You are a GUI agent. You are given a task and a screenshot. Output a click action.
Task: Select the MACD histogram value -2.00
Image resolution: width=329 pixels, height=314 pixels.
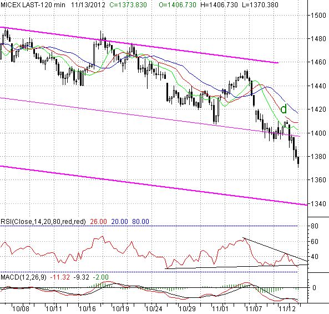click(x=100, y=277)
